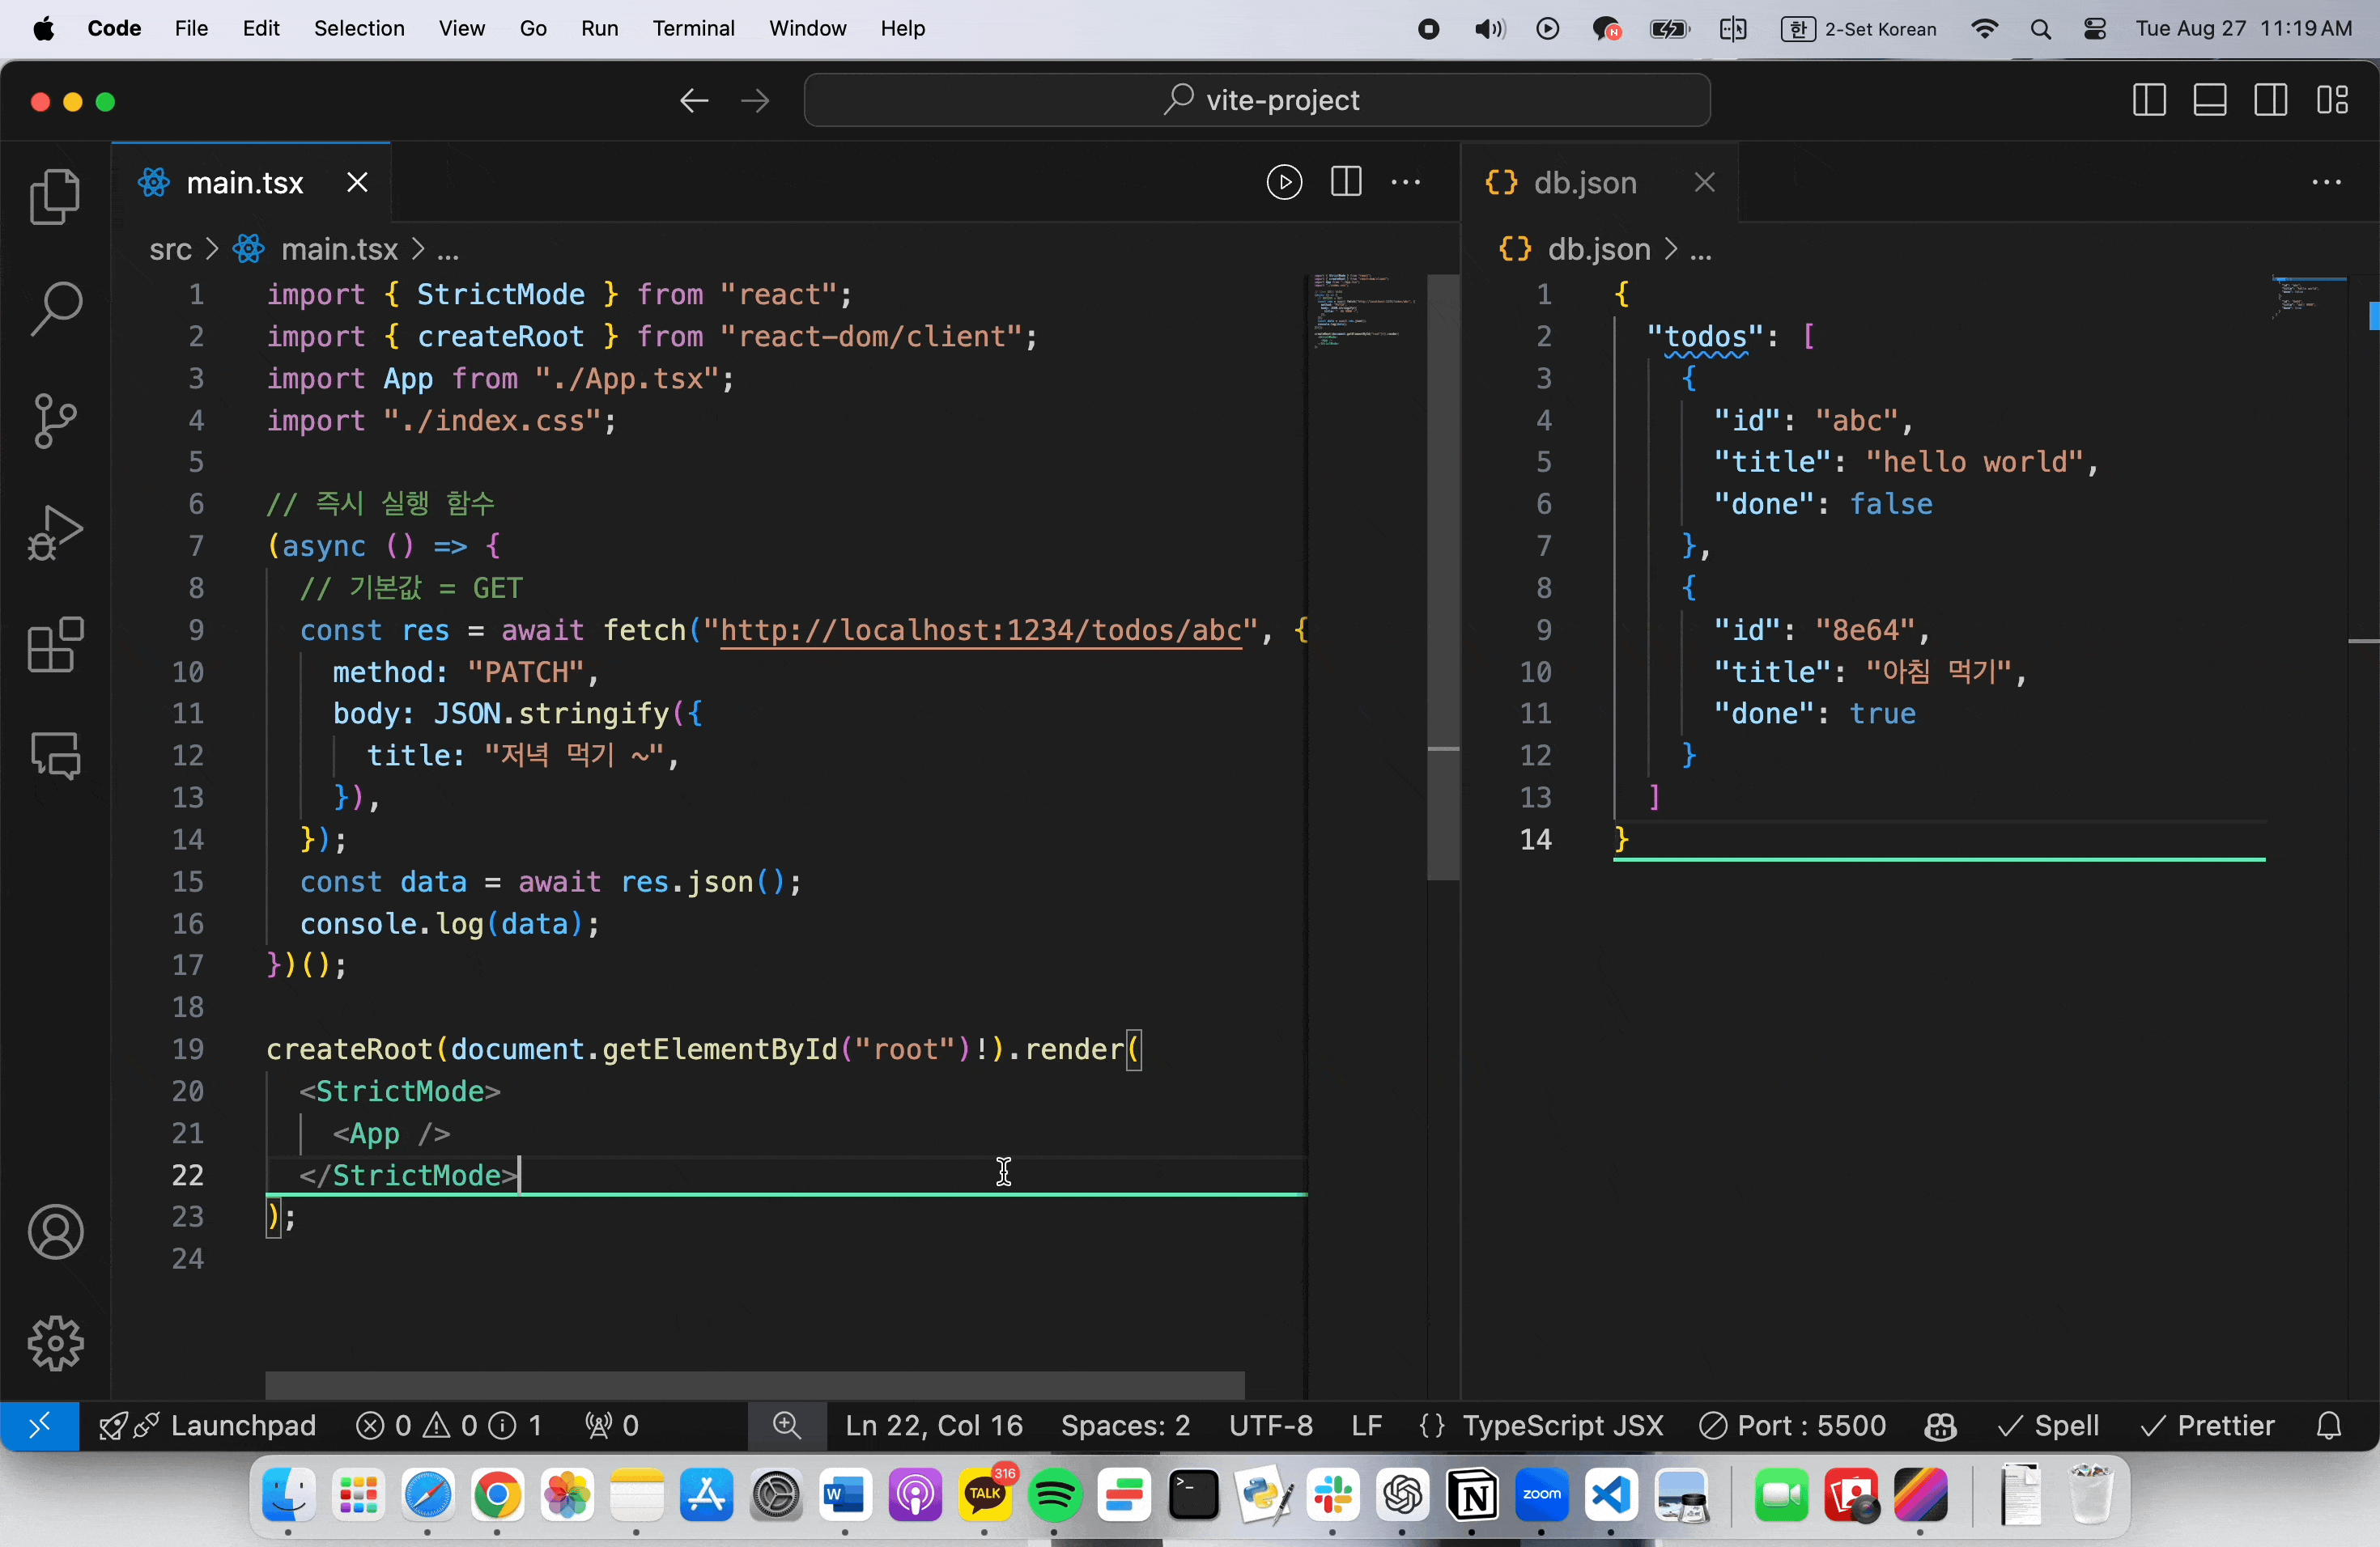Toggle the primary side bar layout button
Viewport: 2380px width, 1547px height.
click(2149, 100)
